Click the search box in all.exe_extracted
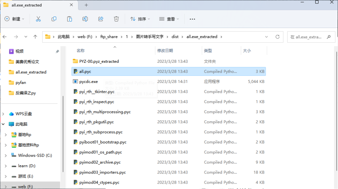 pyautogui.click(x=310, y=37)
